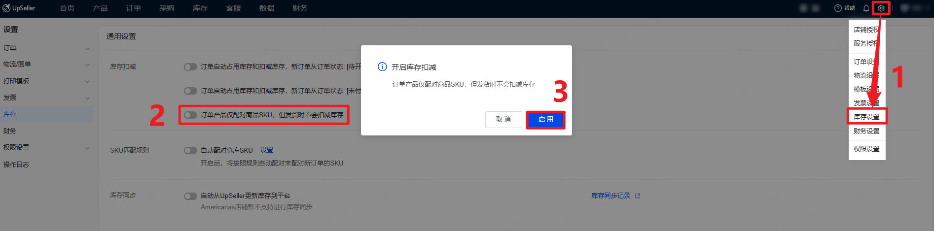Click the notification bell icon
Image resolution: width=934 pixels, height=231 pixels.
pyautogui.click(x=866, y=8)
